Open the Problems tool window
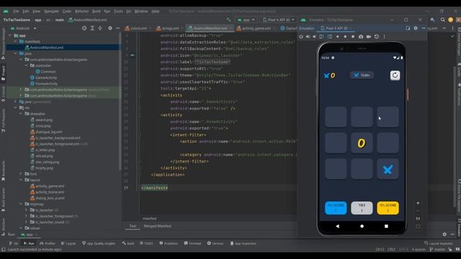Viewport: 461px width, 259px height. pos(169,243)
